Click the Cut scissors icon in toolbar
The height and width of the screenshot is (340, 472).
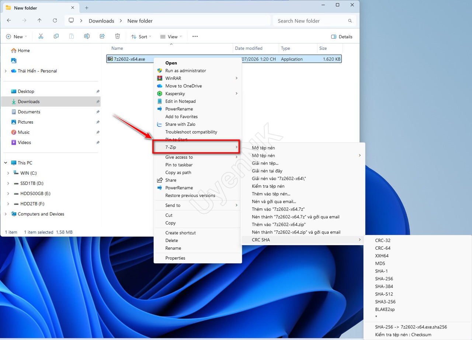41,36
